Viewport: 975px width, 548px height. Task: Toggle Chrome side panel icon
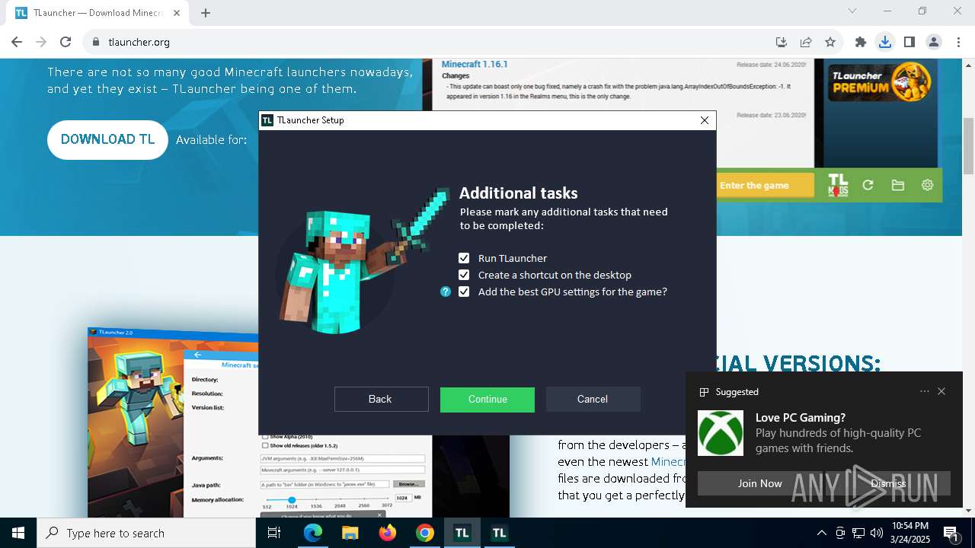[909, 42]
